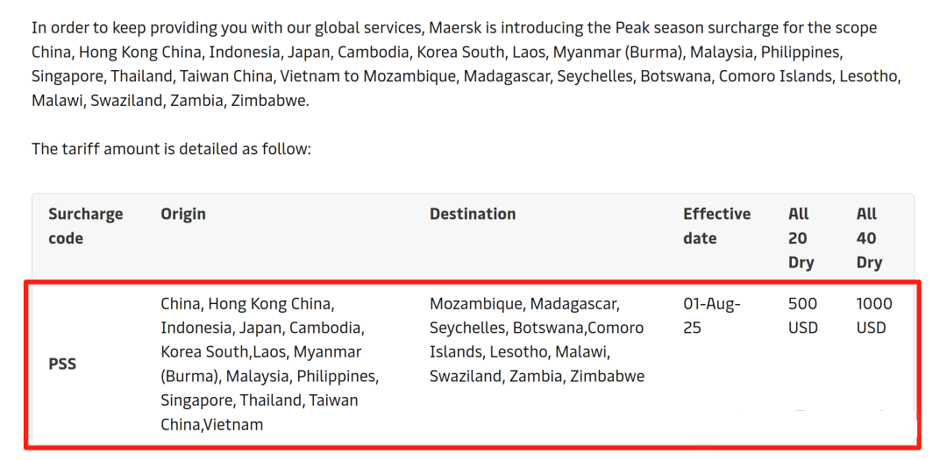Select the "Origin" column header

pos(183,214)
